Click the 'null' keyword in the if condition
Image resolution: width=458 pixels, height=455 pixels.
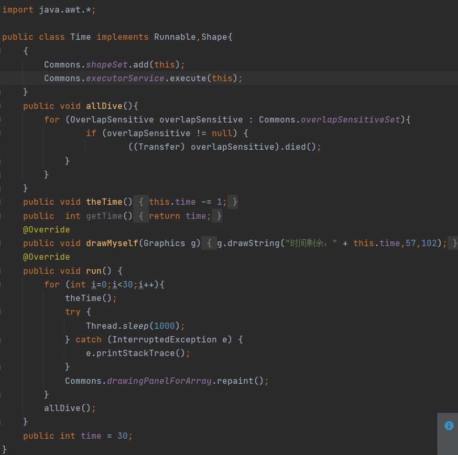point(222,134)
